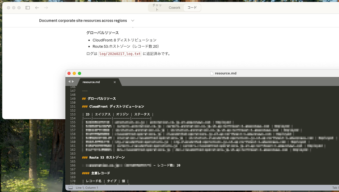
Task: Toggle the sidebar panel icon
Action: 28,8
